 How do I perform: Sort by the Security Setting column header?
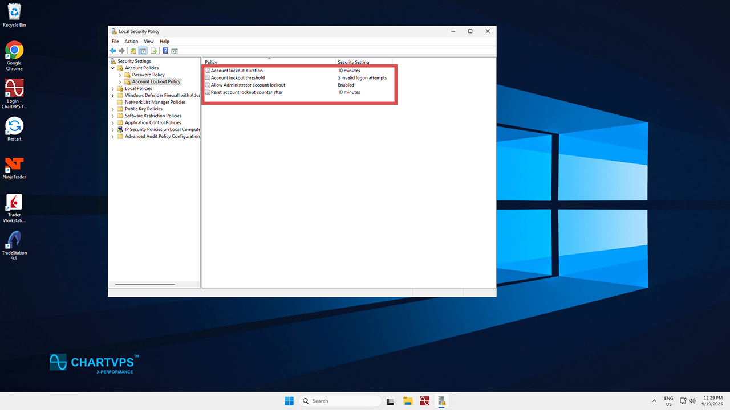click(x=354, y=62)
